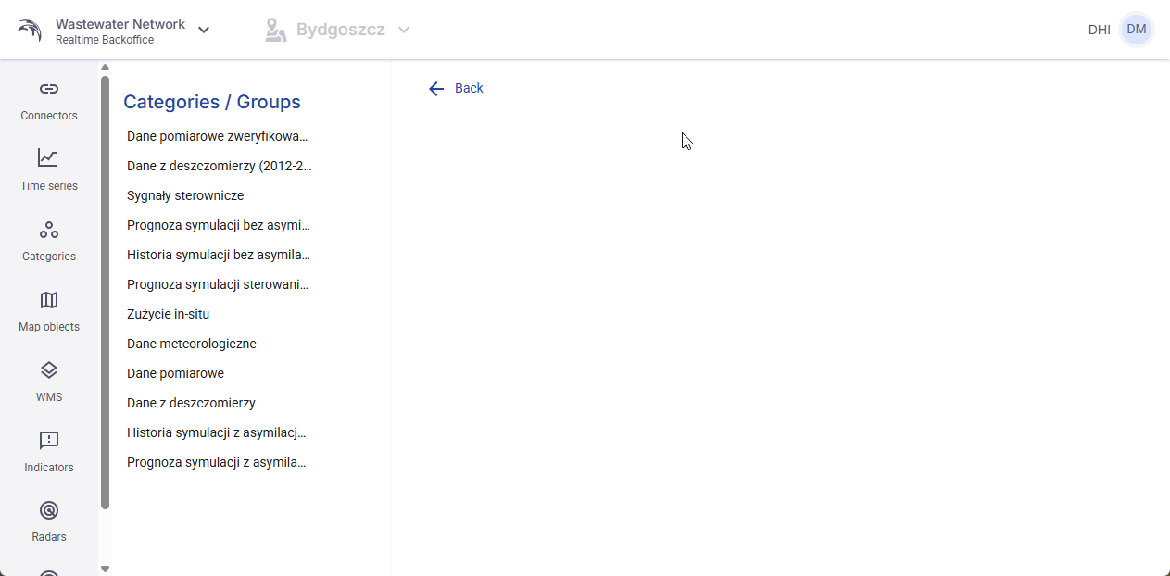The image size is (1170, 576).
Task: Open the Time series chart icon
Action: click(48, 157)
